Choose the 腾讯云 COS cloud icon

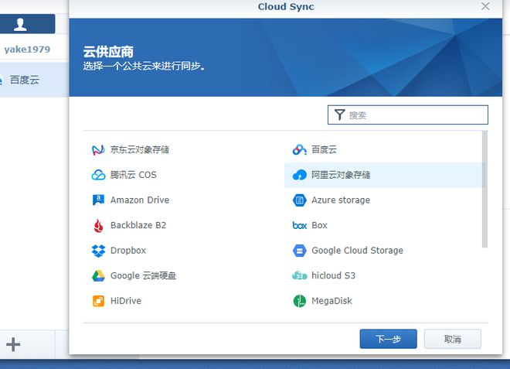click(98, 175)
